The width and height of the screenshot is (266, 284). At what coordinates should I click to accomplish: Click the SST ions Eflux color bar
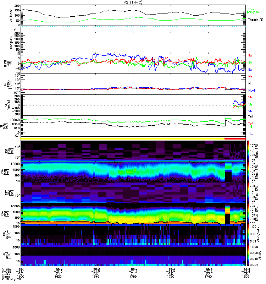coord(248,151)
